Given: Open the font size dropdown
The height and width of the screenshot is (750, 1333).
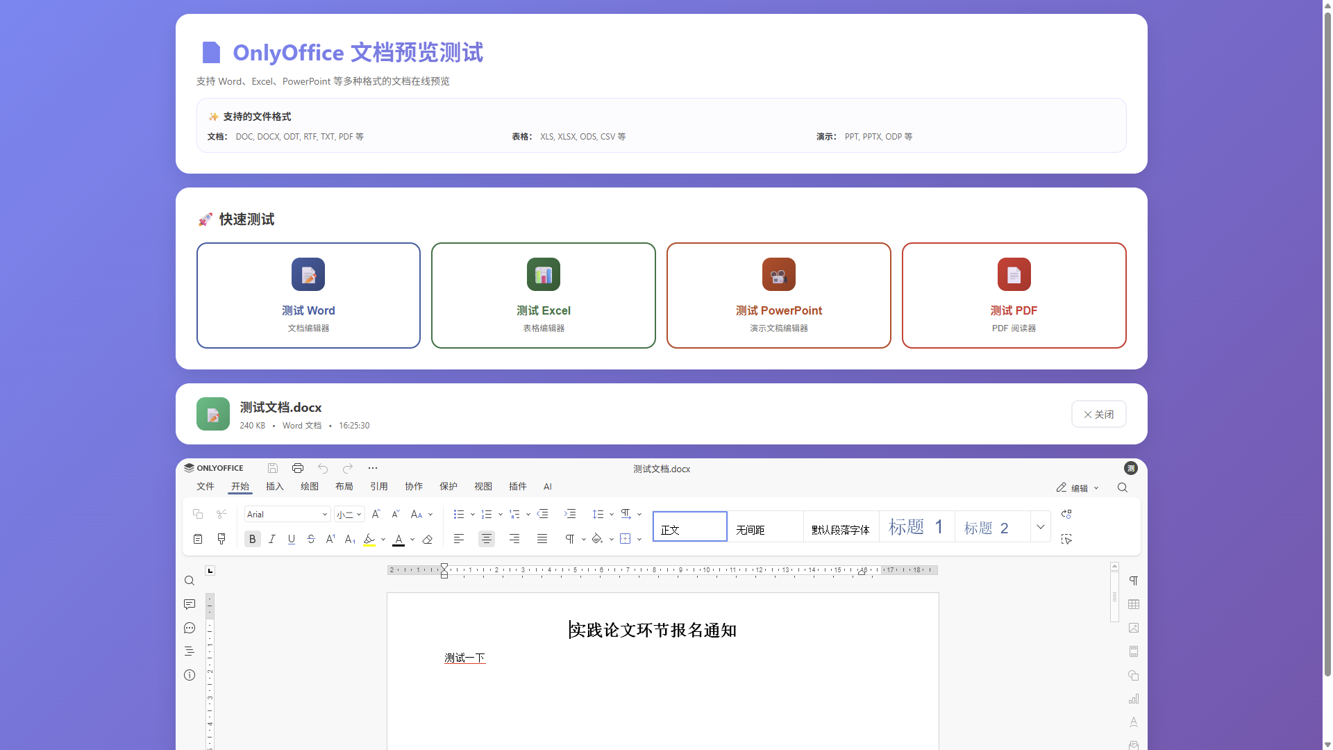Looking at the screenshot, I should pyautogui.click(x=358, y=515).
